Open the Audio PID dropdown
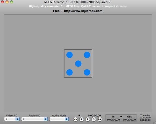The width and height of the screenshot is (156, 124). [34, 119]
